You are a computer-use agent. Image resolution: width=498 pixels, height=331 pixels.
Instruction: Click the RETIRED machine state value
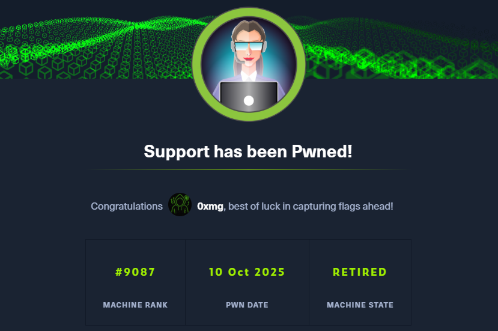coord(360,272)
